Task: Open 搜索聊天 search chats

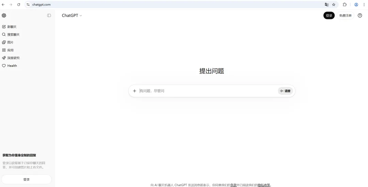Action: click(x=11, y=34)
